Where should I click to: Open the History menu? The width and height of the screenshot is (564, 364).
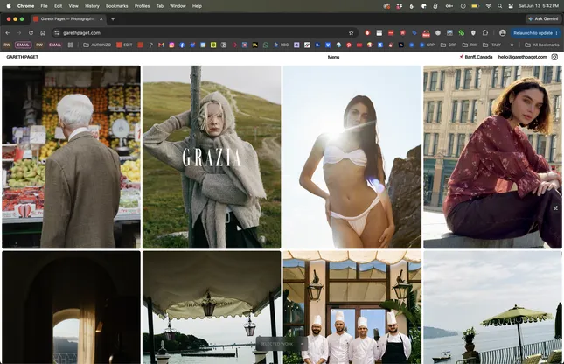click(92, 6)
